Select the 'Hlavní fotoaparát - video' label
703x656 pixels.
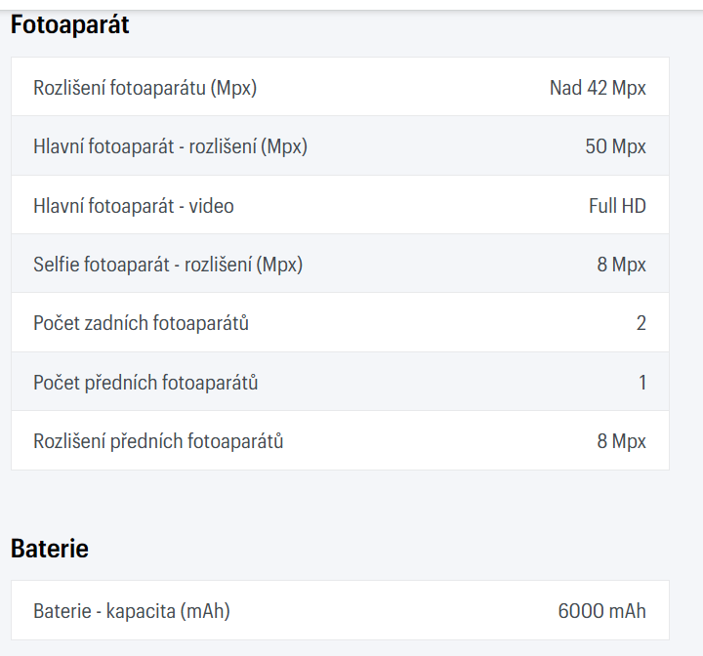(134, 206)
